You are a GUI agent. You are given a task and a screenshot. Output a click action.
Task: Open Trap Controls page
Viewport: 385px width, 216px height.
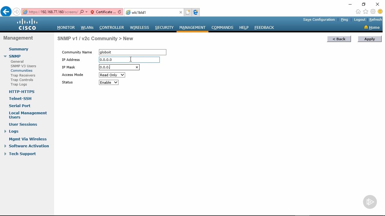pyautogui.click(x=22, y=80)
